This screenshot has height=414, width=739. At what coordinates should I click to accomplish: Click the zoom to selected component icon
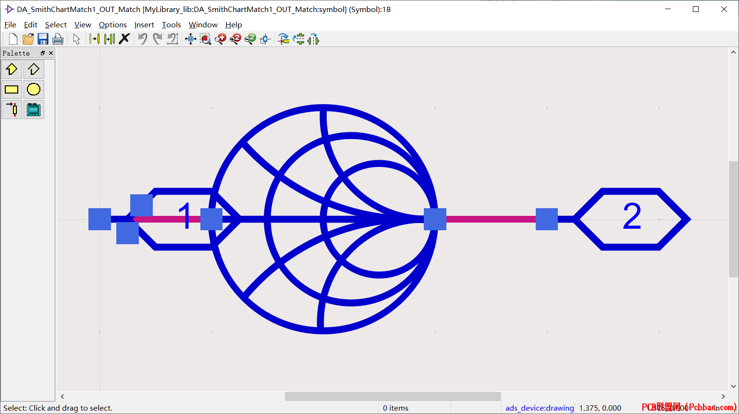(x=265, y=39)
